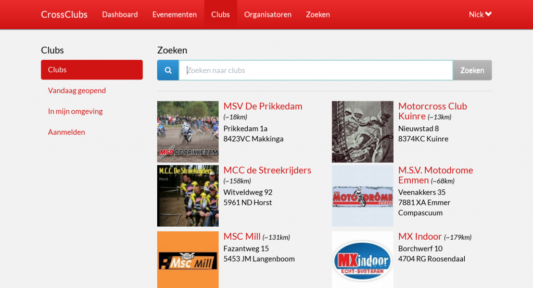The width and height of the screenshot is (533, 288).
Task: Click the address text 'Veenakkers 35'
Action: 422,192
